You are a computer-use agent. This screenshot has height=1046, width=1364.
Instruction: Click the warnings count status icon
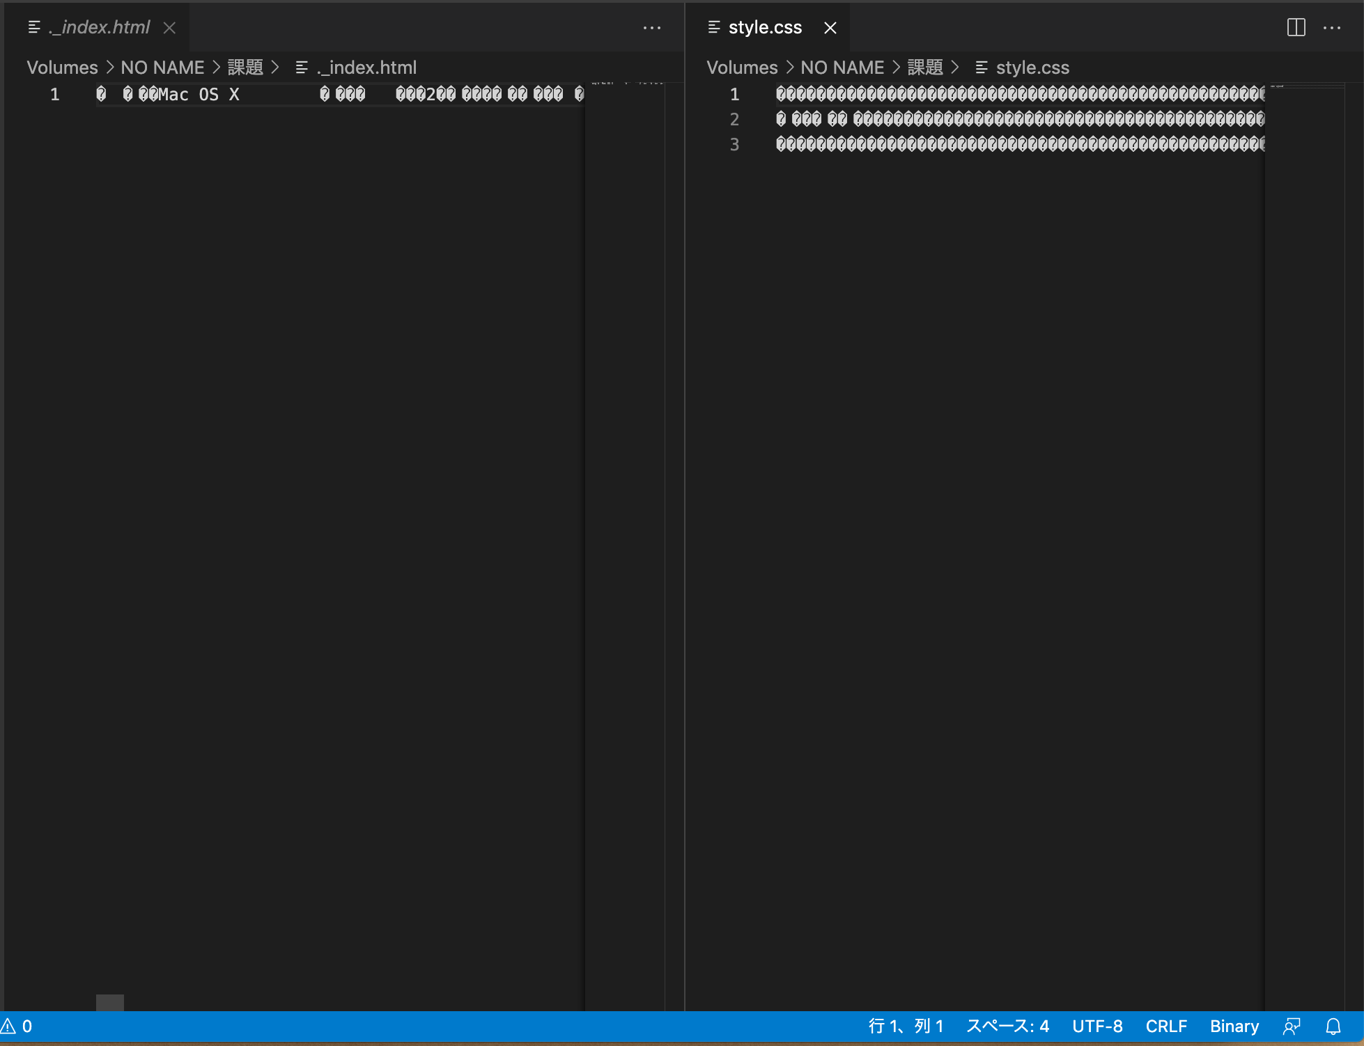tap(17, 1026)
